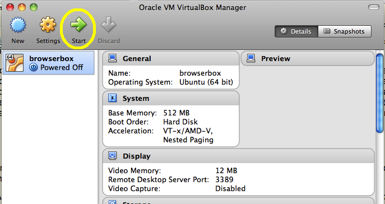The width and height of the screenshot is (385, 204).
Task: Click the '3389' server port value
Action: click(224, 179)
